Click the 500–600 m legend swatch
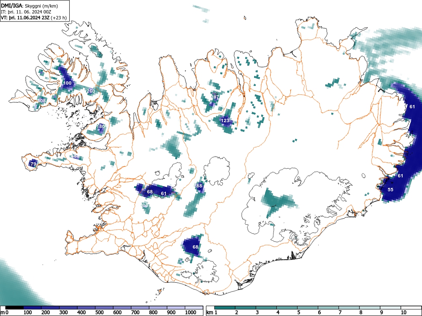 pos(104,308)
